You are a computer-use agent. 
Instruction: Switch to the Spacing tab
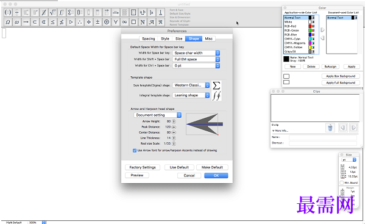[x=148, y=38]
